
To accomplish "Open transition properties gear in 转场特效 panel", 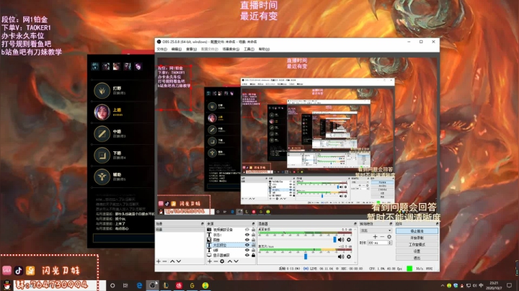I will tap(389, 237).
